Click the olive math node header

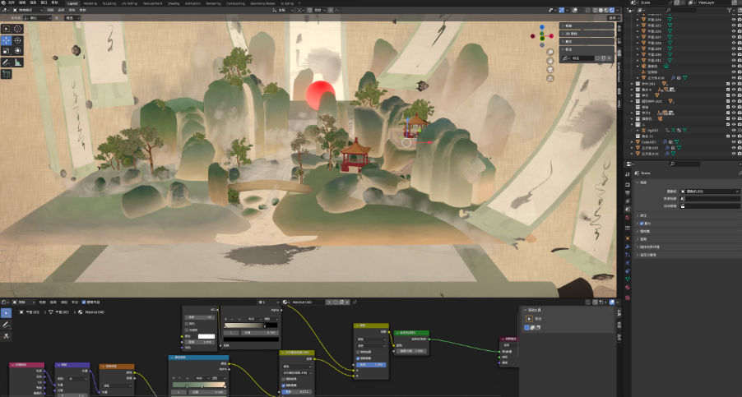point(370,325)
